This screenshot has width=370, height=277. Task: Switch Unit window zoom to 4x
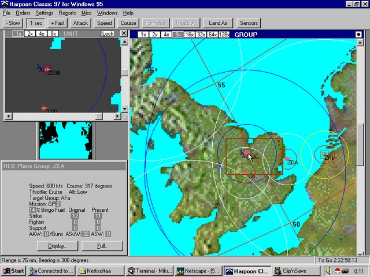pos(42,34)
